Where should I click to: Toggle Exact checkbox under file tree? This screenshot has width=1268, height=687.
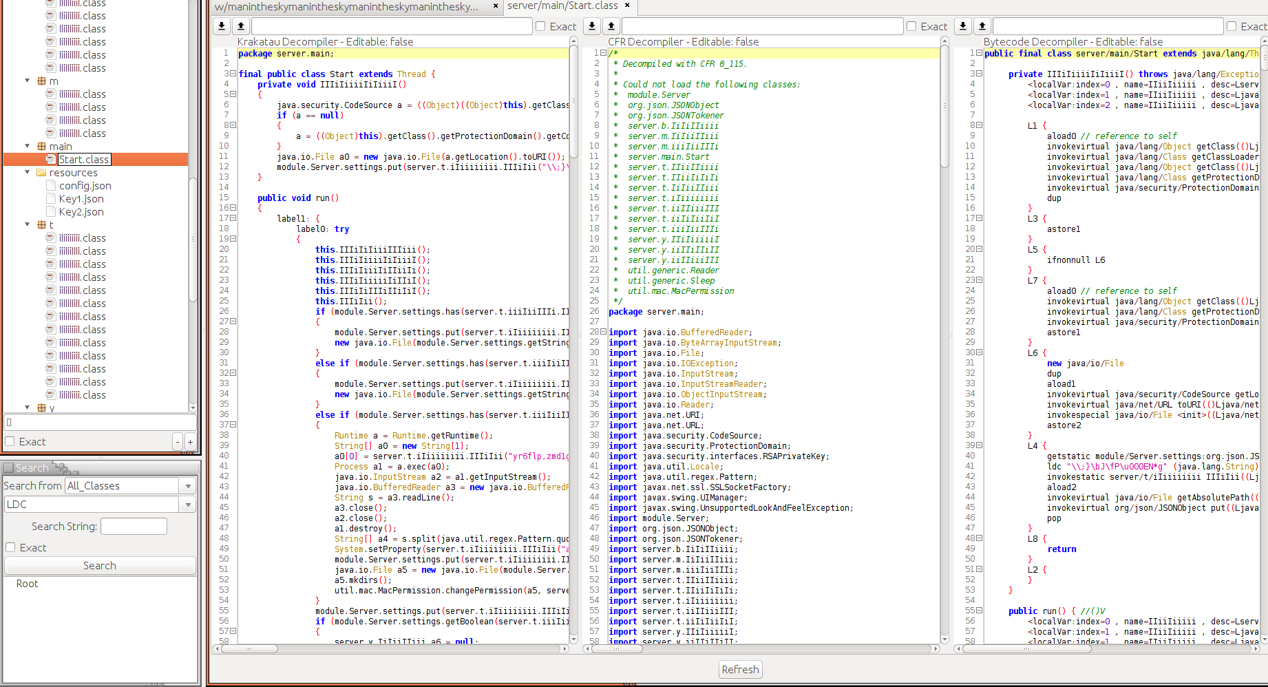coord(10,441)
